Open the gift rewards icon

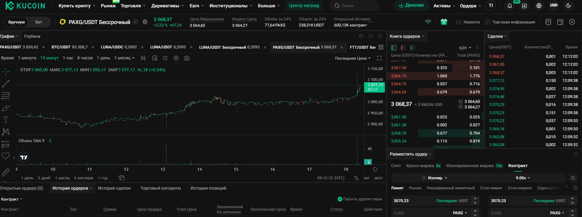[444, 22]
